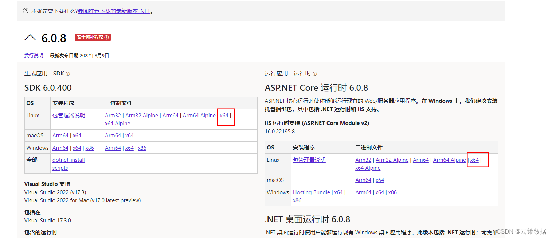
Task: Download the highlighted Linux x64 SDK binary
Action: (224, 115)
